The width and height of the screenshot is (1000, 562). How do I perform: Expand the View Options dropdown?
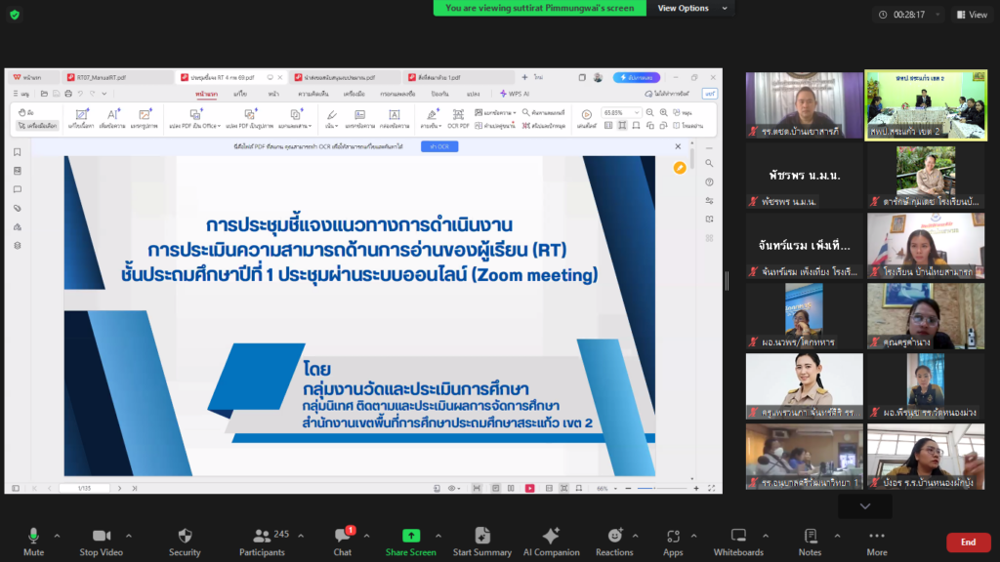coord(688,8)
